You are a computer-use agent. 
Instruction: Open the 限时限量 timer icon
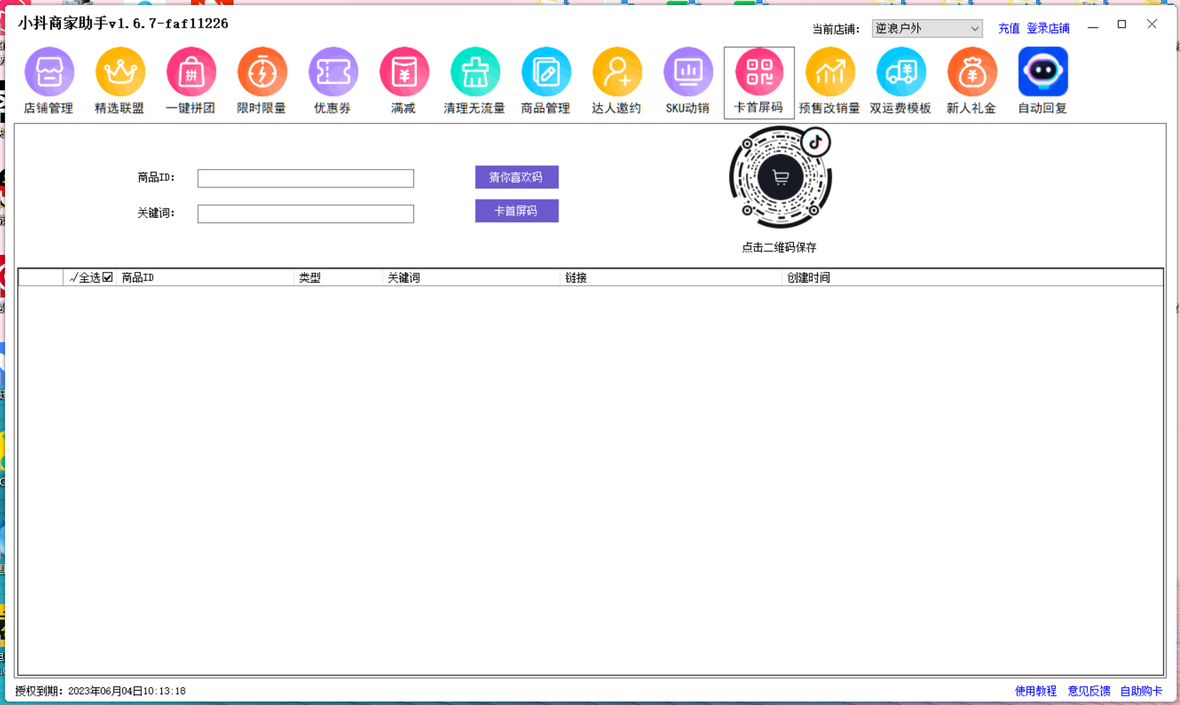(262, 72)
